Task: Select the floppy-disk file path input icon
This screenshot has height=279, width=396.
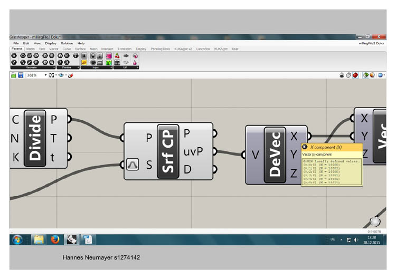Action: pyautogui.click(x=93, y=56)
